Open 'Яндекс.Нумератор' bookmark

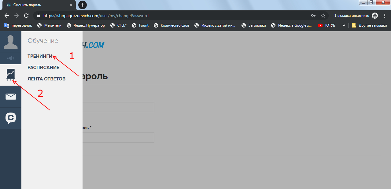[x=86, y=25]
